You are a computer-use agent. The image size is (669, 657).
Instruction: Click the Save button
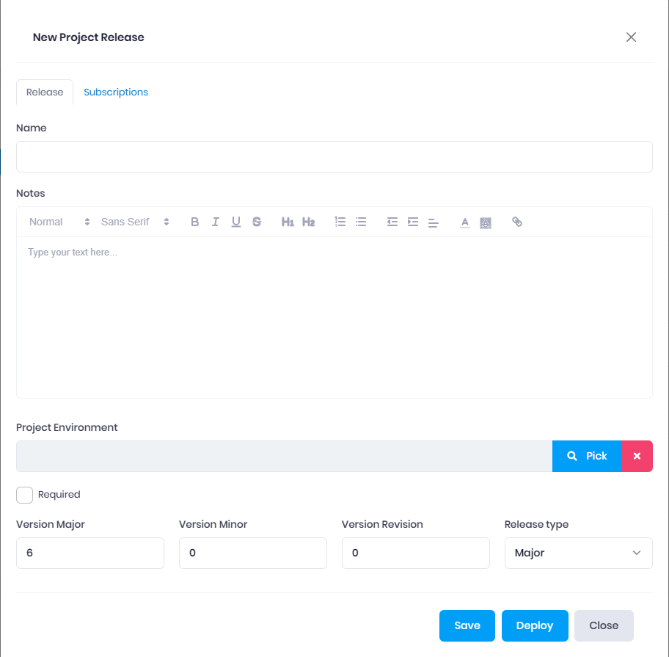tap(467, 625)
